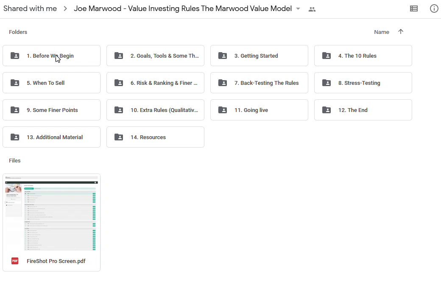Open the view details info panel

pyautogui.click(x=434, y=8)
